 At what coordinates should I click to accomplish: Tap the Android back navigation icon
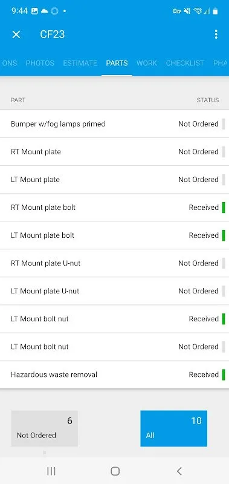[179, 471]
